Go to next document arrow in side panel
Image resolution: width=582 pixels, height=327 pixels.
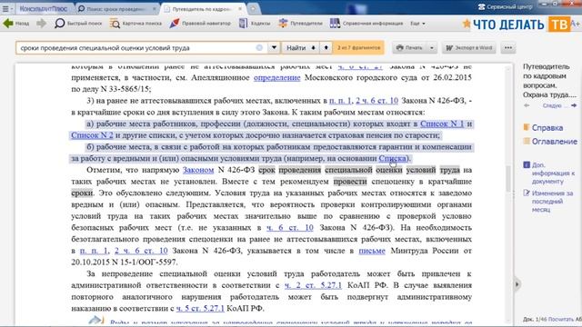(x=574, y=105)
